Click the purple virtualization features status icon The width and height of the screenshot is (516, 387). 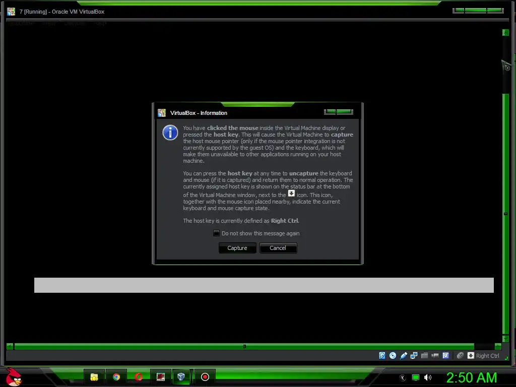tap(445, 355)
